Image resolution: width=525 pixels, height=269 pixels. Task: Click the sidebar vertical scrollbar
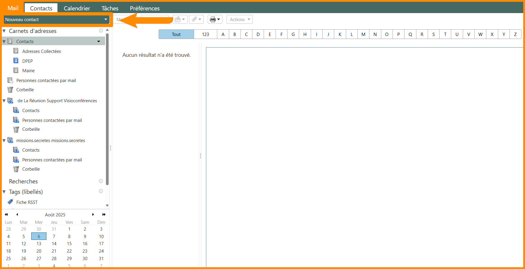pyautogui.click(x=107, y=110)
